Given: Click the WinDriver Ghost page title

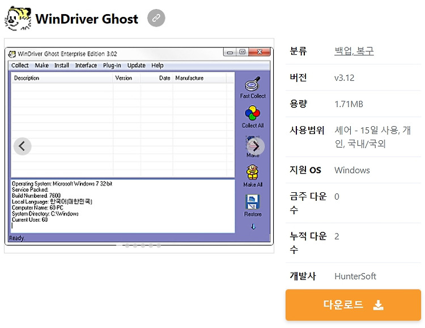Looking at the screenshot, I should (87, 19).
